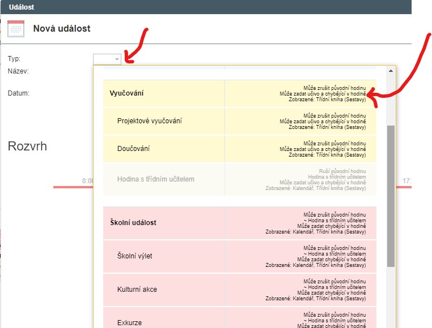Image resolution: width=432 pixels, height=328 pixels.
Task: Click inside the Typ combo box field
Action: click(x=104, y=59)
